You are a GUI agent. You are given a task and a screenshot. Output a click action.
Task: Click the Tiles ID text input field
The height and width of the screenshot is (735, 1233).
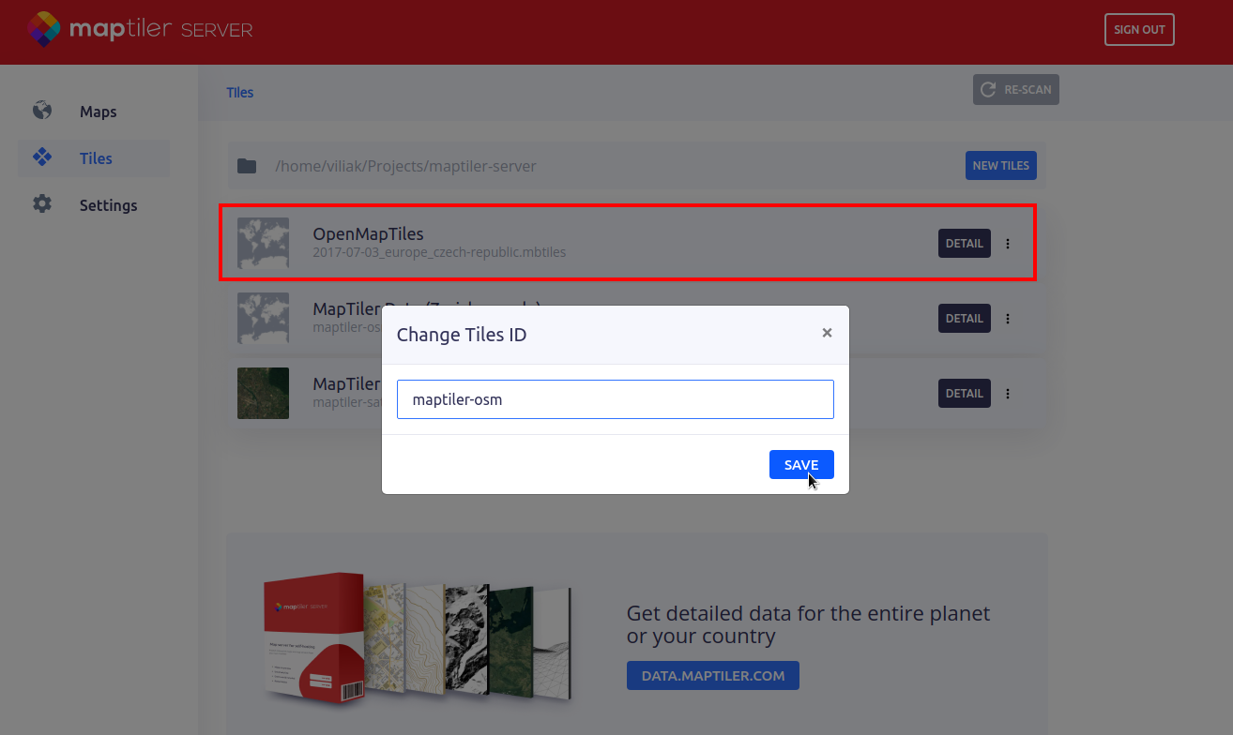(x=615, y=399)
